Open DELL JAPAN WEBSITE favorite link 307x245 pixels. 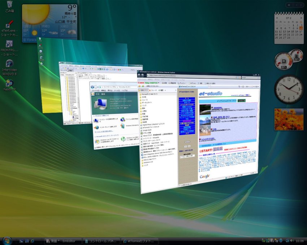157,156
